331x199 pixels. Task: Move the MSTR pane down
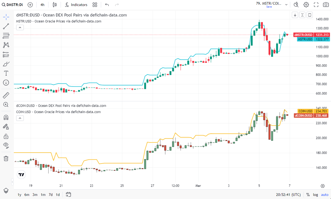tap(295, 15)
